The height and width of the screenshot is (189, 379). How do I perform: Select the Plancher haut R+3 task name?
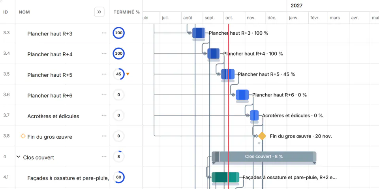pyautogui.click(x=50, y=34)
